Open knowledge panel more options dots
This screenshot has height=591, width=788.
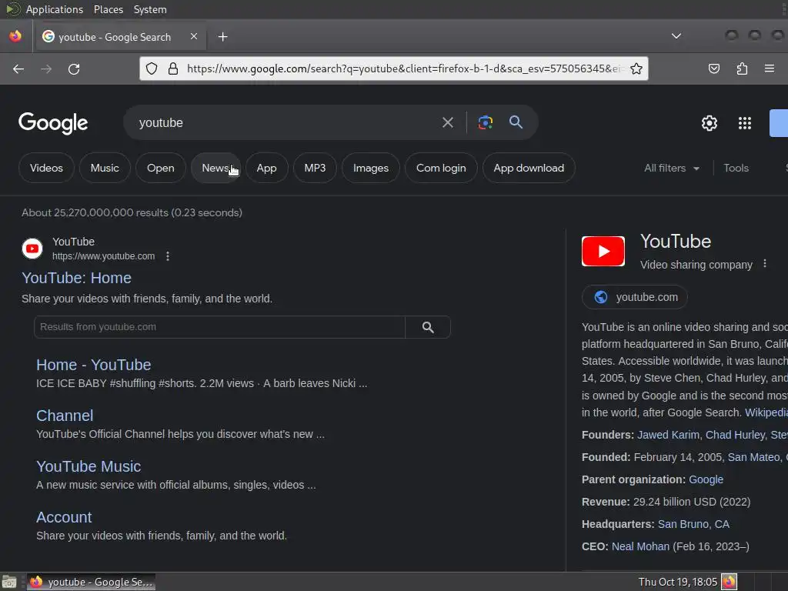pyautogui.click(x=765, y=263)
